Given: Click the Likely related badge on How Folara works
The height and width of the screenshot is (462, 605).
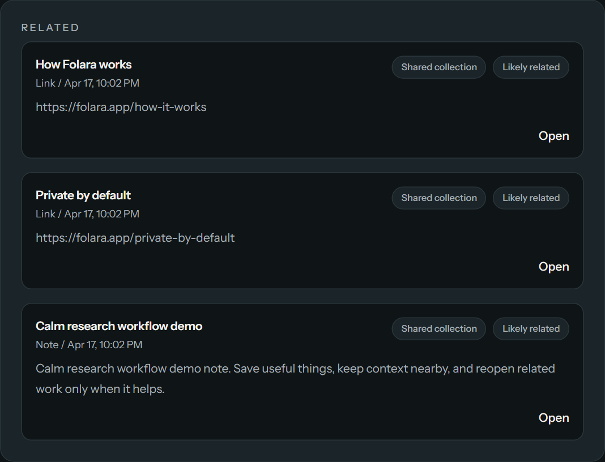Looking at the screenshot, I should tap(531, 67).
